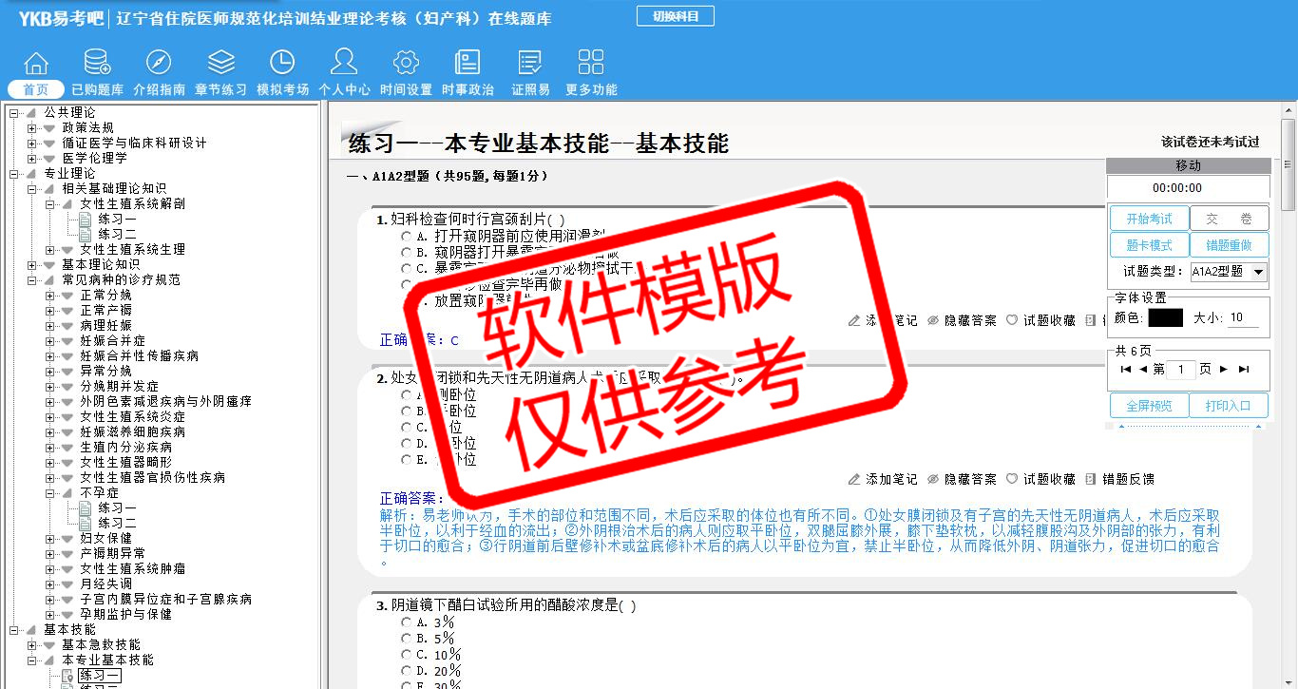Click the 移动 panel header
The image size is (1298, 689).
[x=1188, y=165]
